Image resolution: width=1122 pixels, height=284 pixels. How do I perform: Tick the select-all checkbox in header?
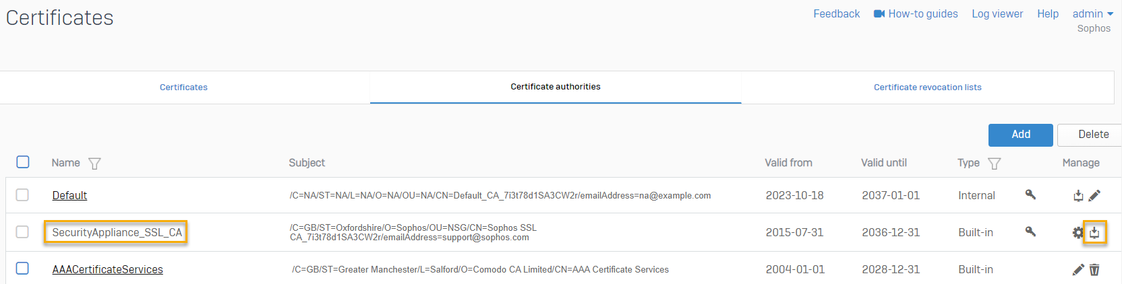click(x=23, y=162)
